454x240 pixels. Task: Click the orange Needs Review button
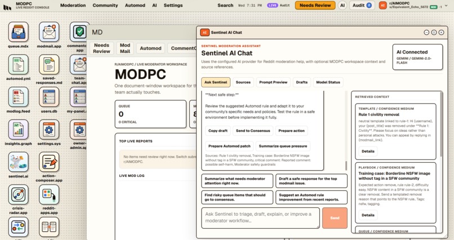pyautogui.click(x=315, y=5)
